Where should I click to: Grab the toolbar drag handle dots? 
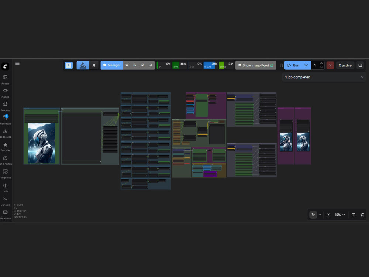(x=281, y=65)
